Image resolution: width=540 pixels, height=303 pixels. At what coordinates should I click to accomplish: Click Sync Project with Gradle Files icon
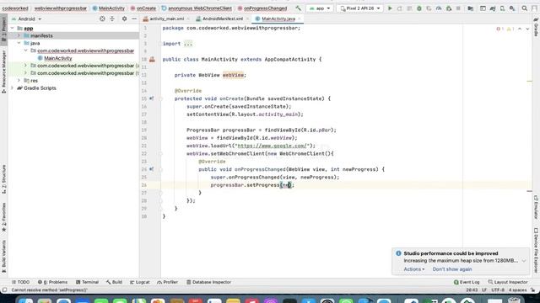pos(493,8)
